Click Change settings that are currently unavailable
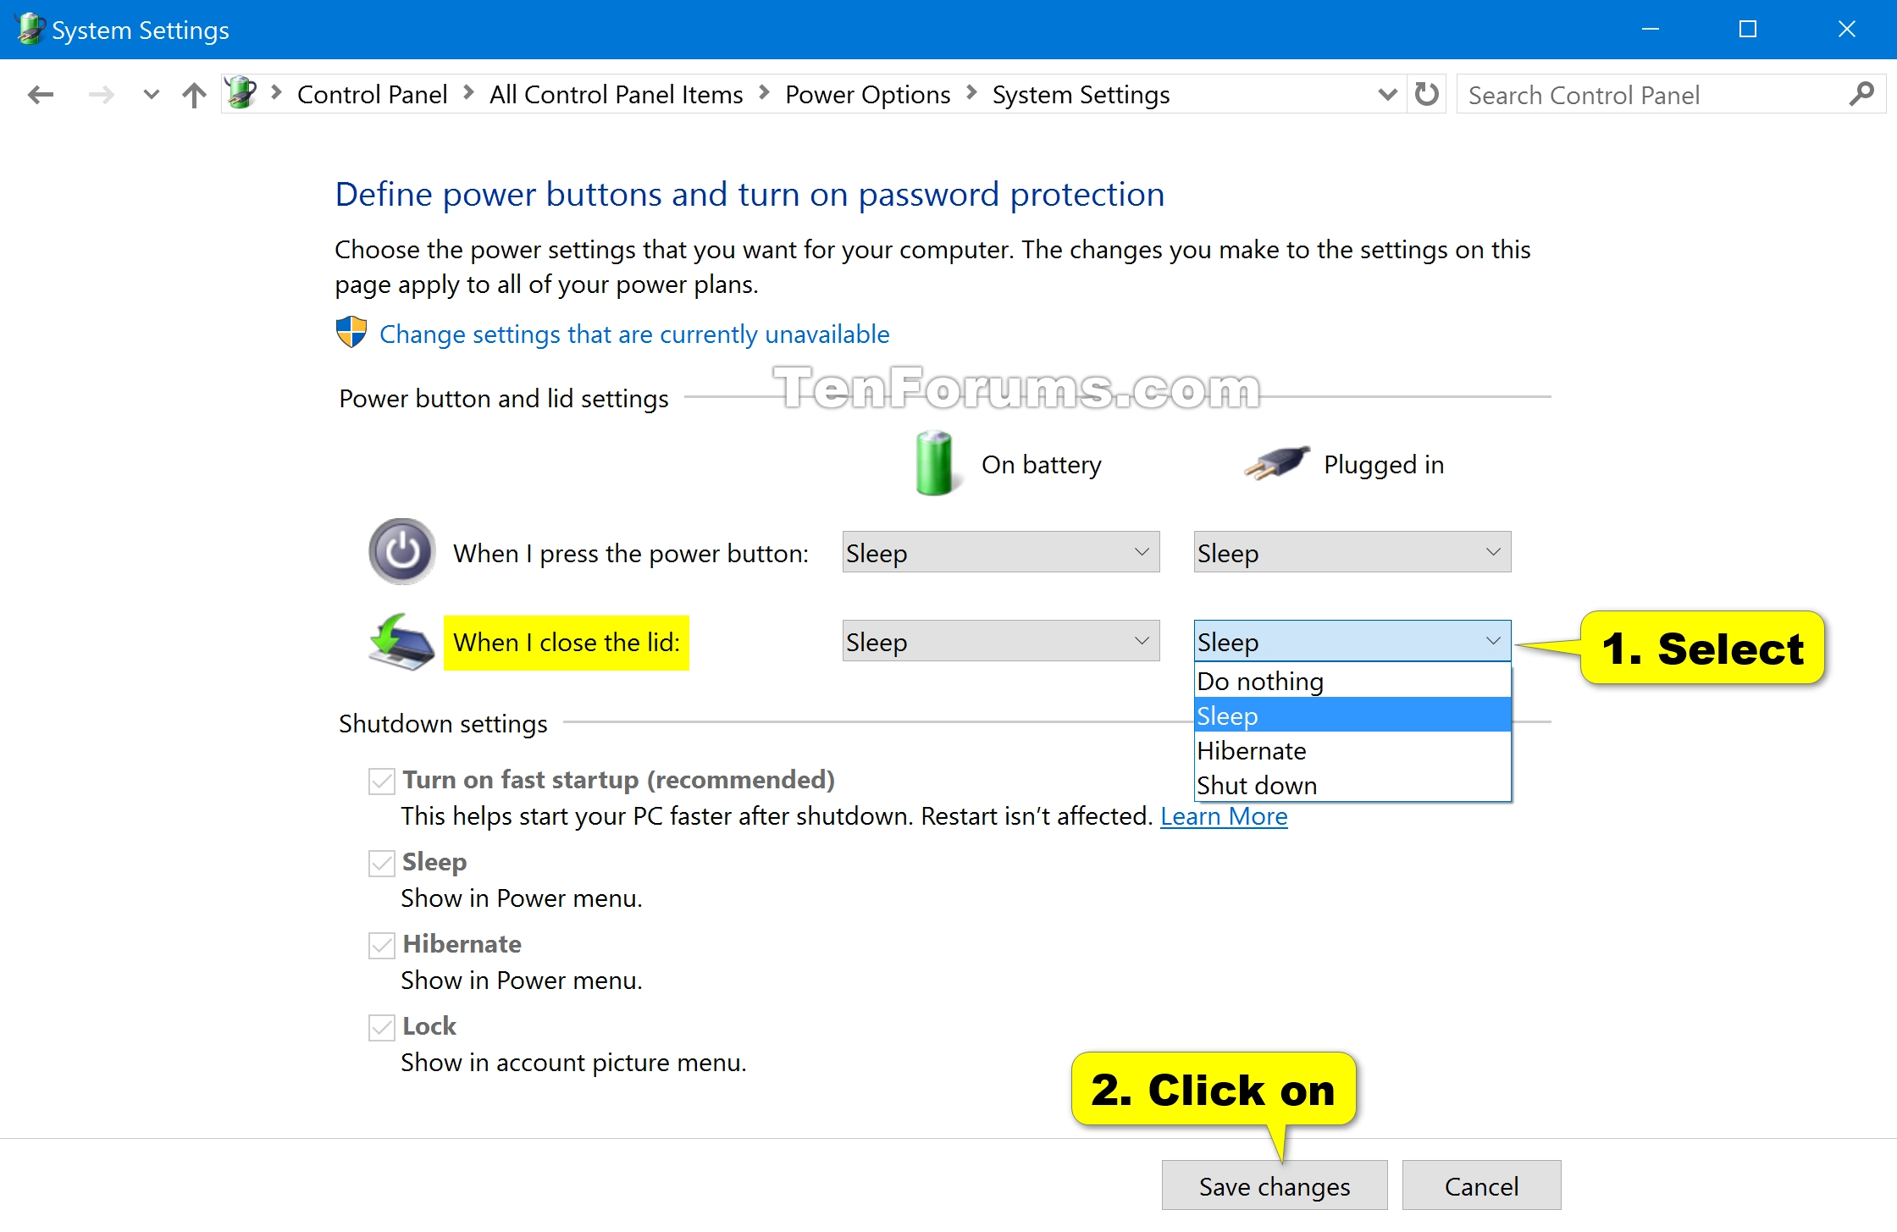 634,334
